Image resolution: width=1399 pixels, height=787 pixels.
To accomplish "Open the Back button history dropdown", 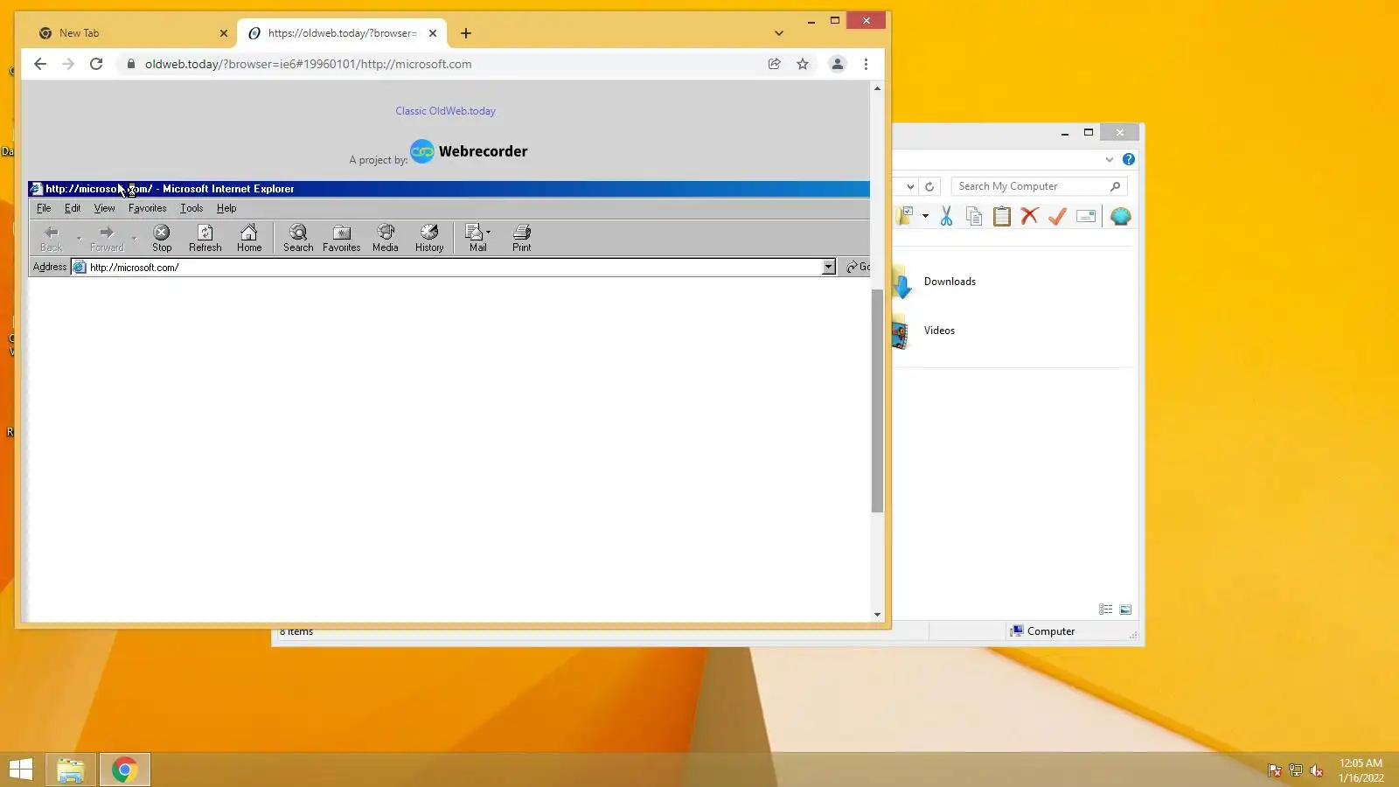I will click(x=79, y=238).
